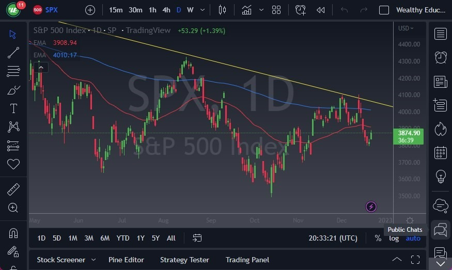The height and width of the screenshot is (270, 452).
Task: Toggle percent scale mode
Action: click(x=378, y=238)
